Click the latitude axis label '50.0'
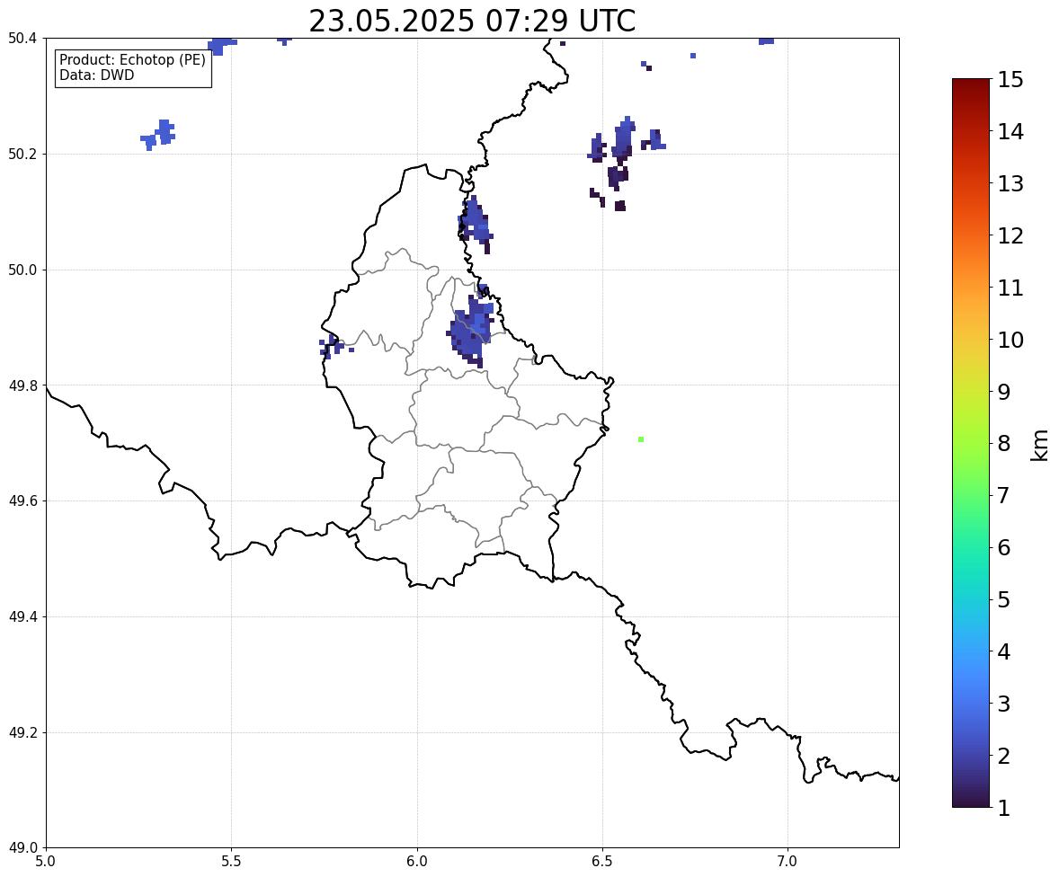Screen dimensions: 1059x877 (22, 270)
